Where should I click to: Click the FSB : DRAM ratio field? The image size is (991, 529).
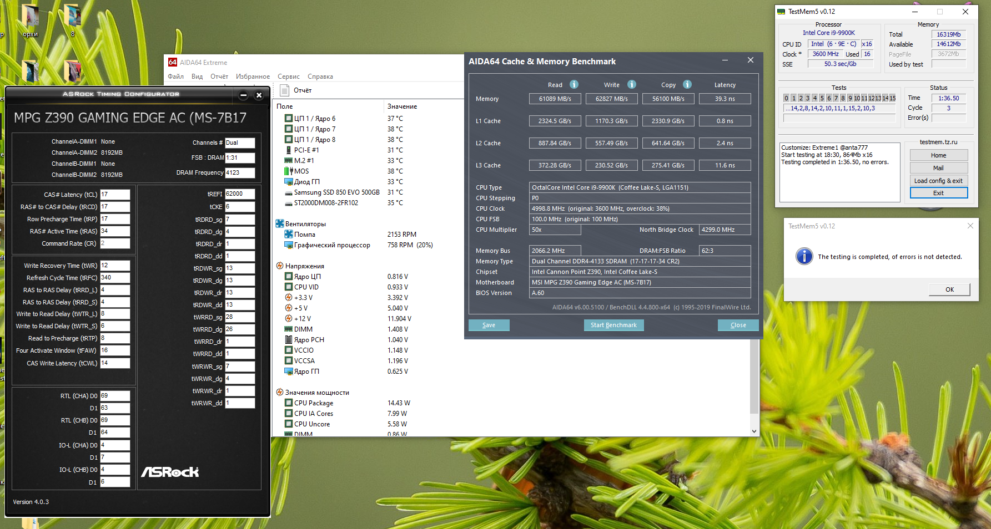[240, 157]
